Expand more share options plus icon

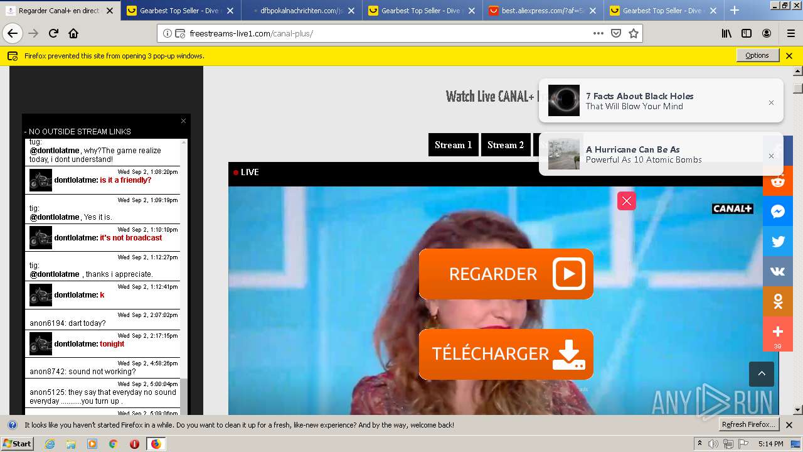coord(778,332)
